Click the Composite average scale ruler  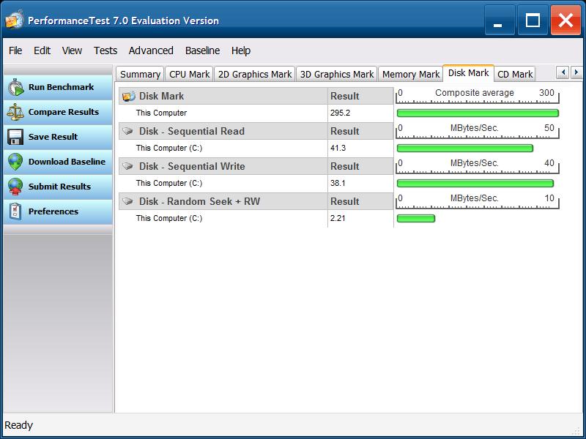tap(478, 96)
